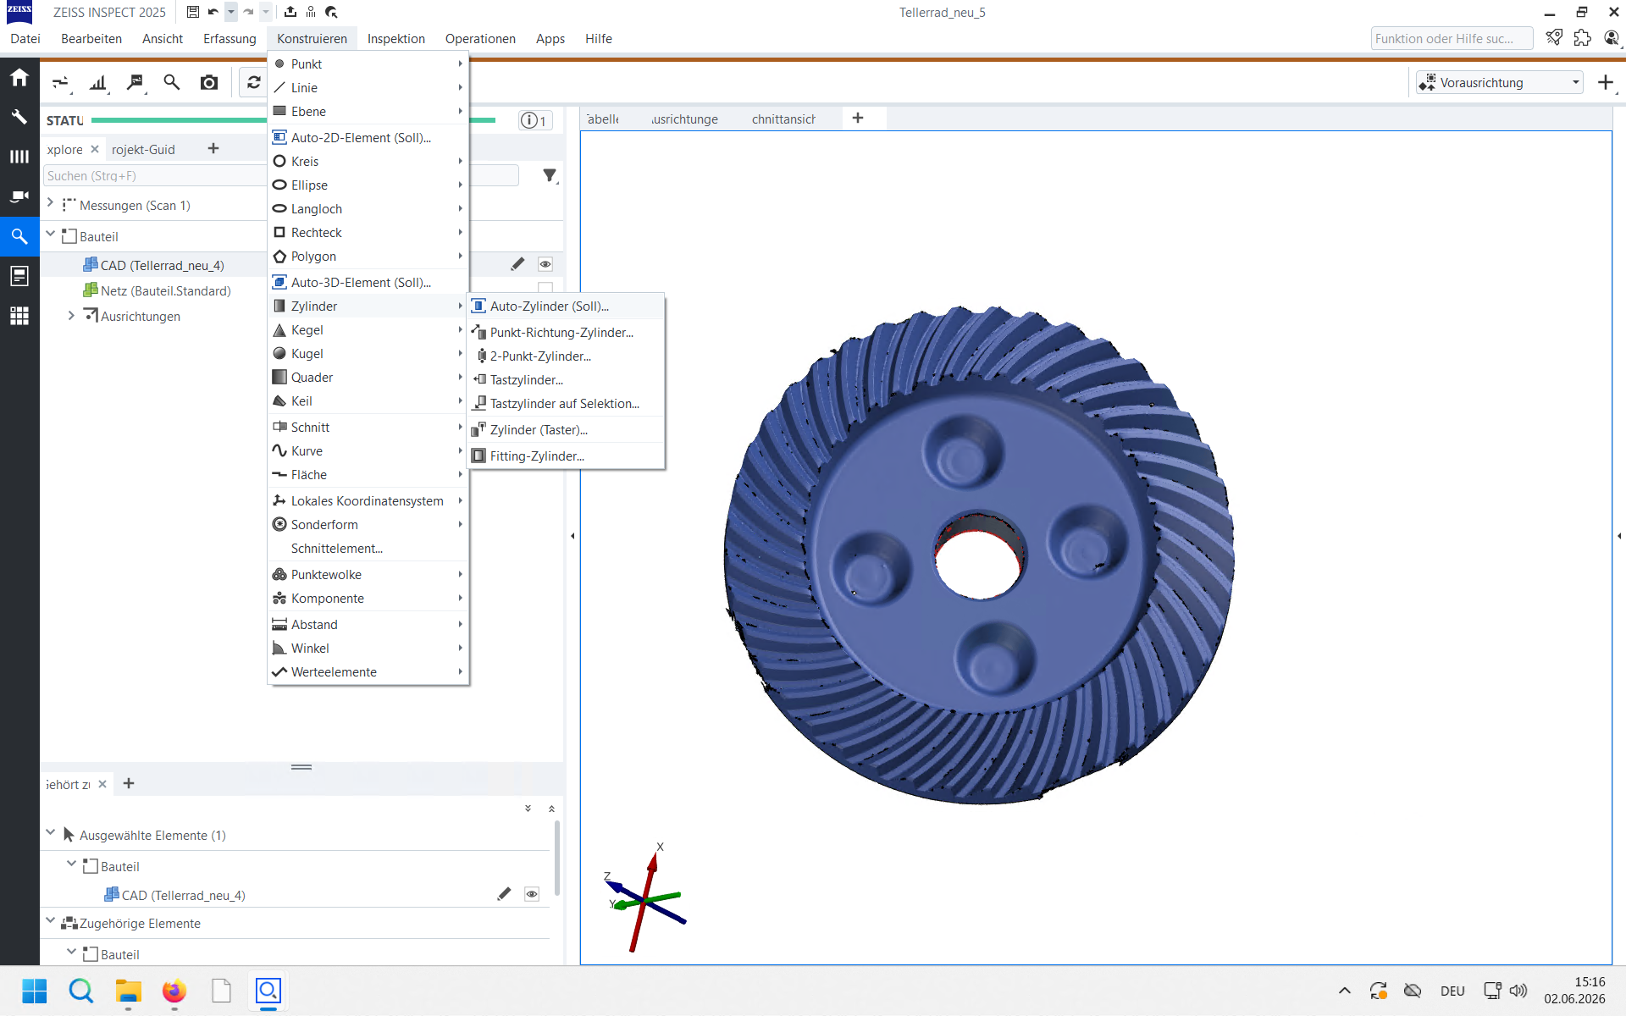Image resolution: width=1626 pixels, height=1016 pixels.
Task: Select the magnifier inspection workspace icon
Action: tap(19, 236)
